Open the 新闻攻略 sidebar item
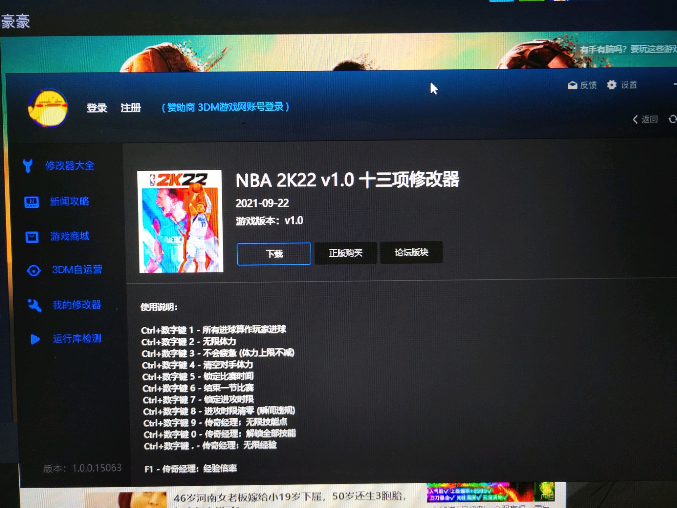Screen dimensions: 677x508 pos(70,202)
